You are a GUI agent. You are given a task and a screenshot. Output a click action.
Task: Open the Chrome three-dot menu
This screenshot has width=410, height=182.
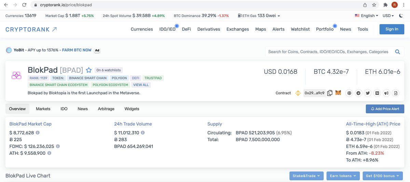point(404,5)
